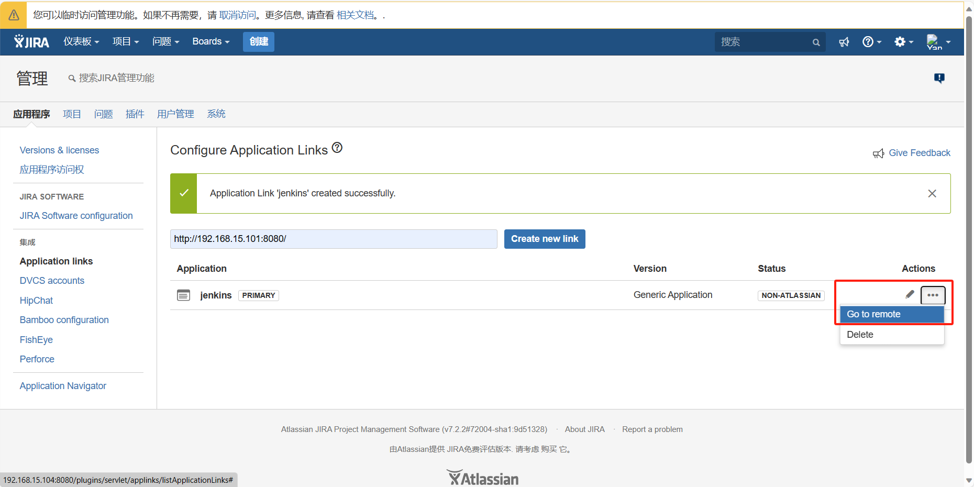Focus the 搜索 quick search field
974x487 pixels.
[x=770, y=42]
